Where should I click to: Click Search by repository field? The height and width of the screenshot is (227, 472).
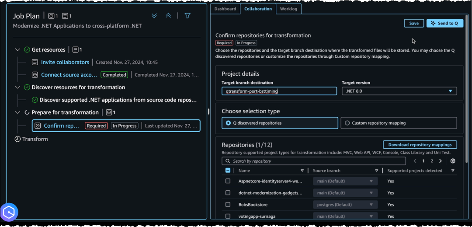(x=314, y=161)
